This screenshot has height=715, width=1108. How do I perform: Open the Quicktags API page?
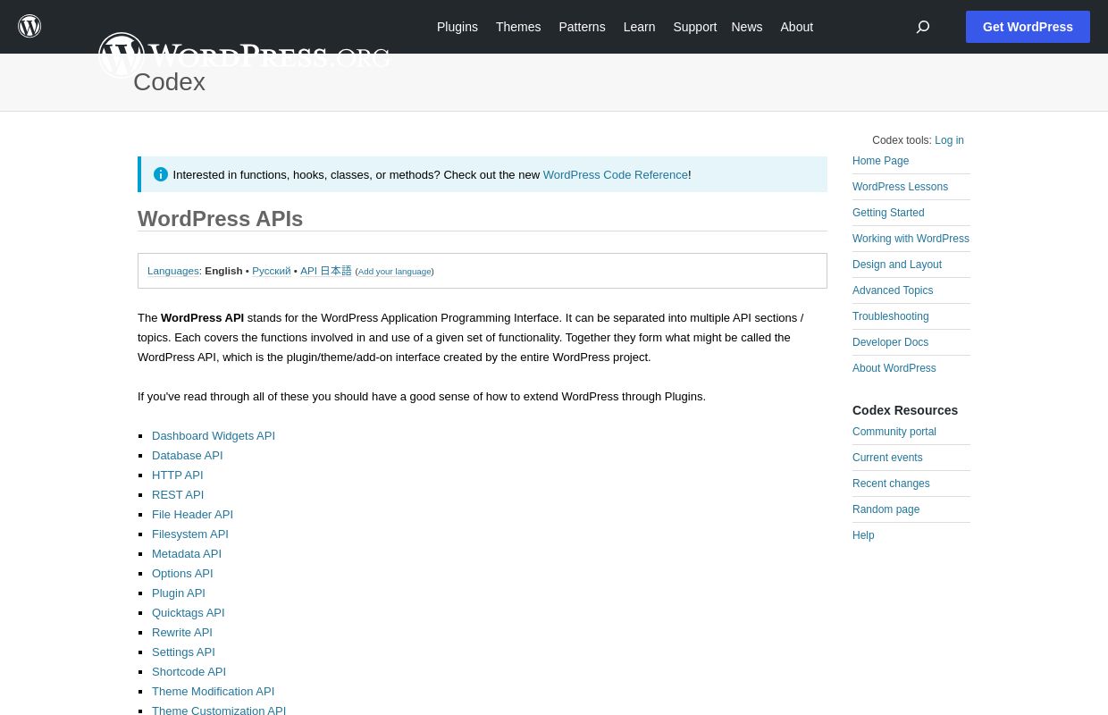click(189, 613)
